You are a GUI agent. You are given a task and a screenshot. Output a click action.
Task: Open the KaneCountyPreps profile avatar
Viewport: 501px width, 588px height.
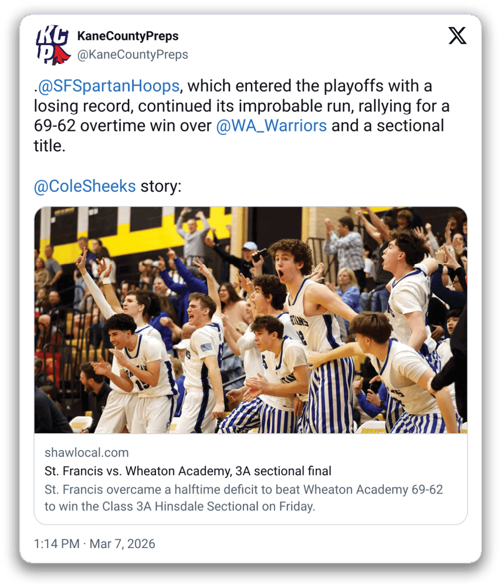pyautogui.click(x=53, y=45)
